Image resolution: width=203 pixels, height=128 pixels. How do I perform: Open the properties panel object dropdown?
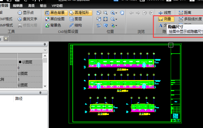click(x=45, y=50)
